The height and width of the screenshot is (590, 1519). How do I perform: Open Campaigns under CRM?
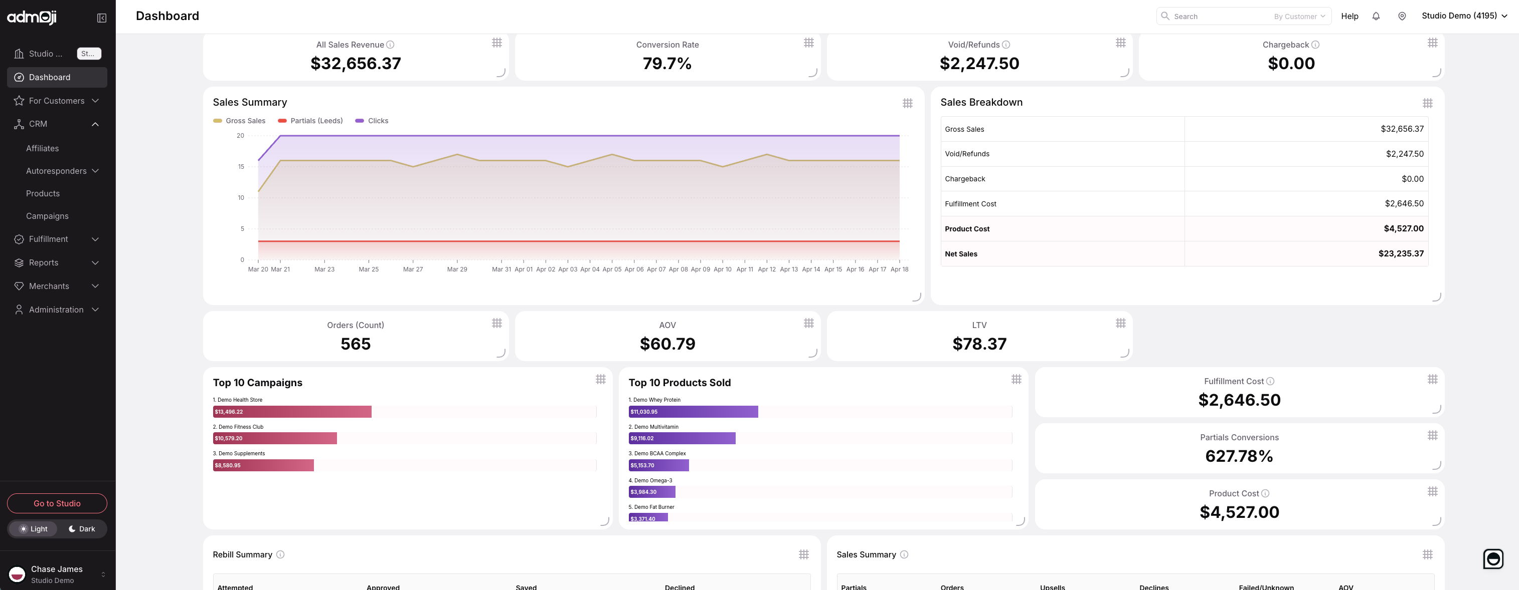coord(47,216)
